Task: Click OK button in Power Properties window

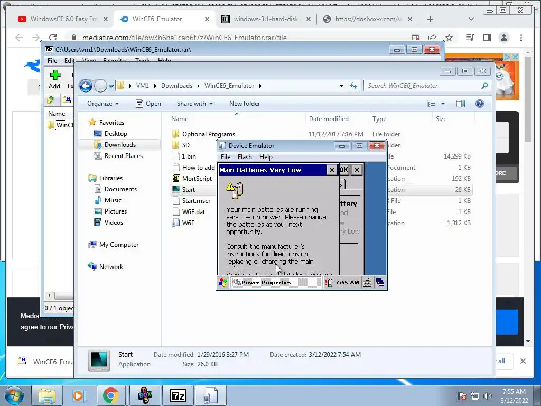Action: tap(343, 170)
